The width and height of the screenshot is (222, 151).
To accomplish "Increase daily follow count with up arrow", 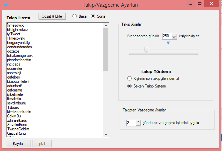I will click(174, 34).
